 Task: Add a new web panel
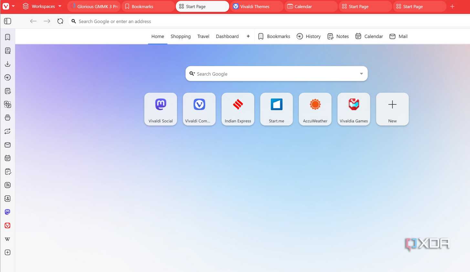tap(7, 252)
